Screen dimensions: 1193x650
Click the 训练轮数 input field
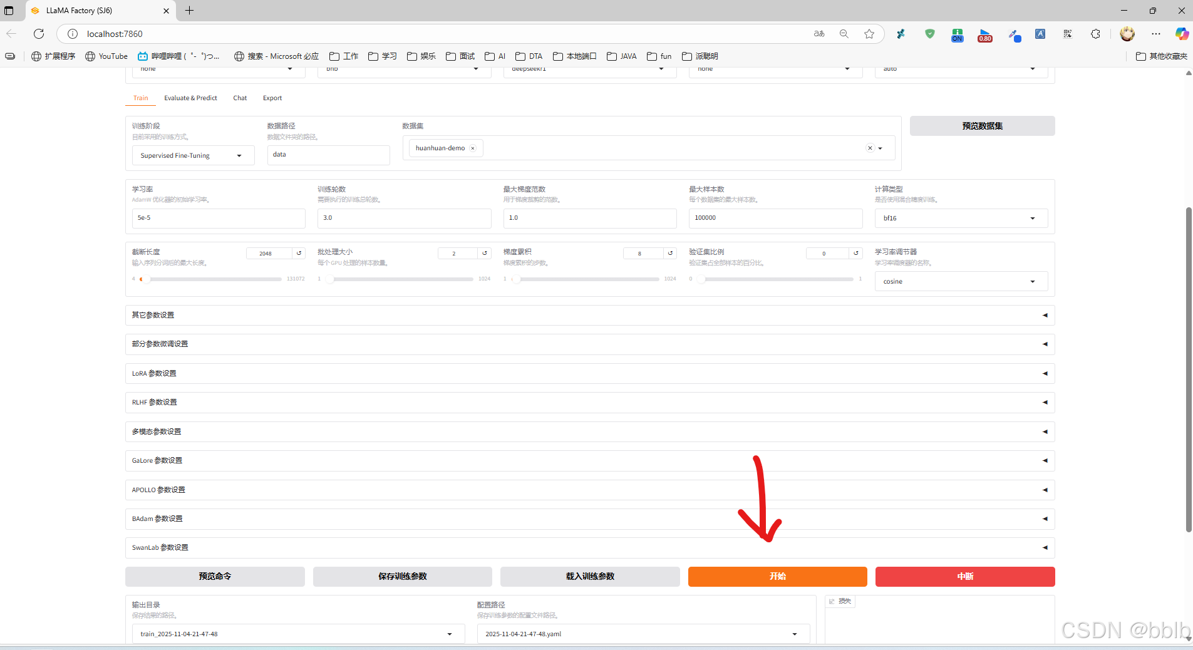pos(404,218)
